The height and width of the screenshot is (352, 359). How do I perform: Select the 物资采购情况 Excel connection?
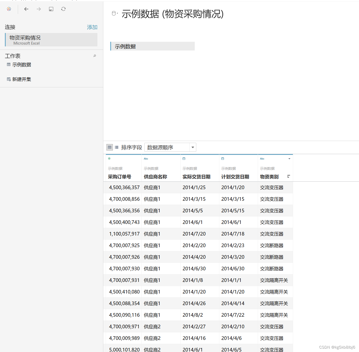click(51, 40)
